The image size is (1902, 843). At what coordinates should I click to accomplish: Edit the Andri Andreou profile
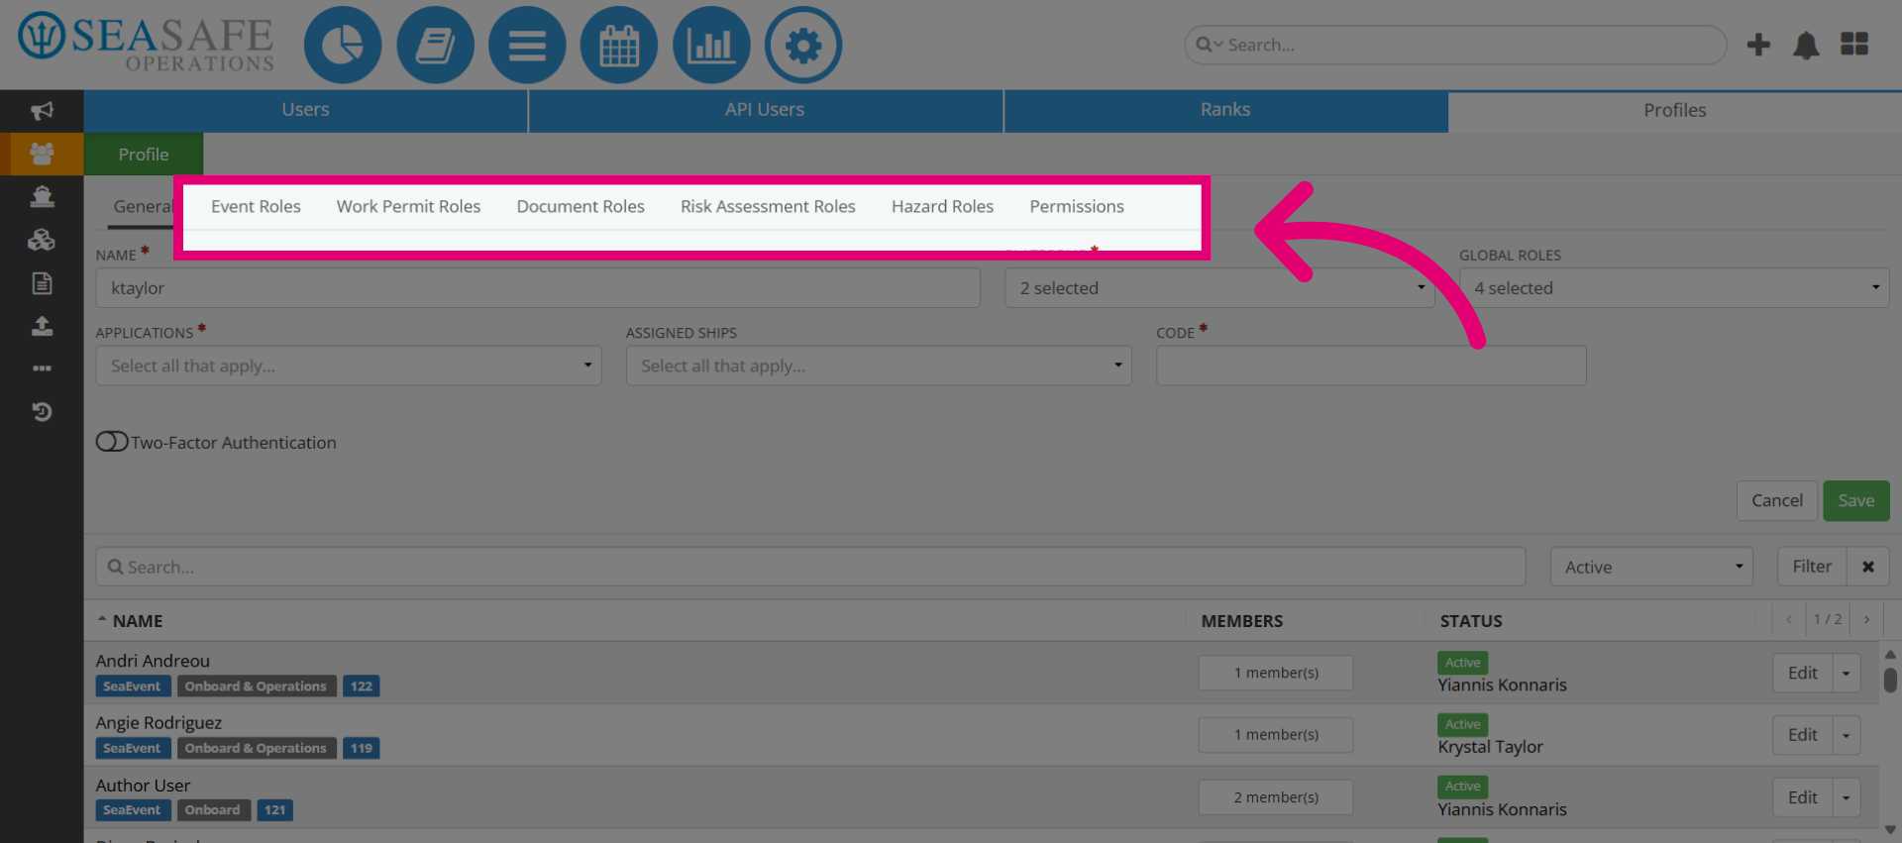[x=1803, y=674]
